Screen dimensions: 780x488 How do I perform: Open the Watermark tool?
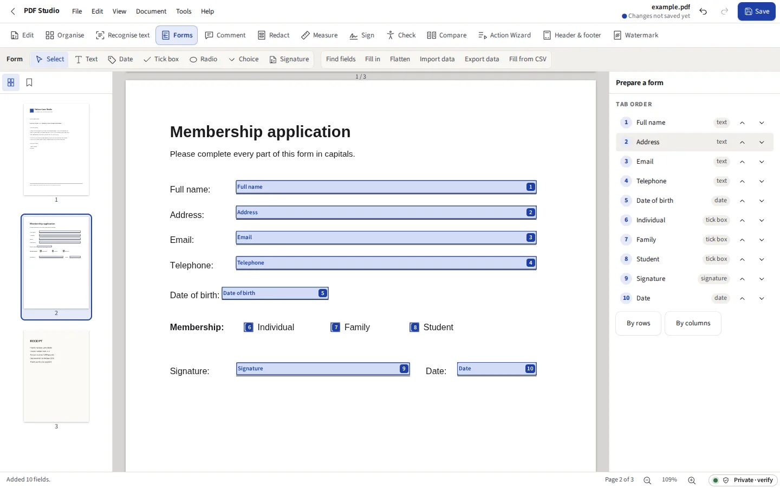coord(636,35)
